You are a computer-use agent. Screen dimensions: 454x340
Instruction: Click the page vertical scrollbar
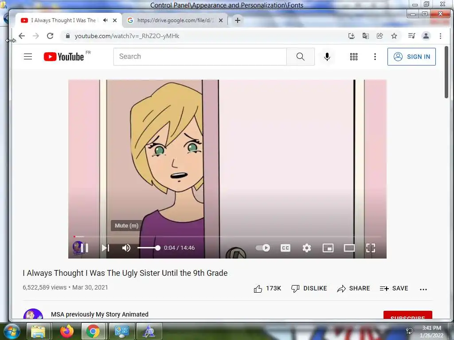(446, 72)
